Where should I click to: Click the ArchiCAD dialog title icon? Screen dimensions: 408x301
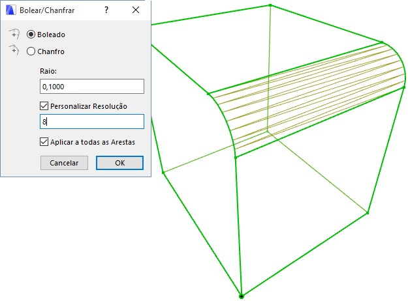(x=11, y=10)
